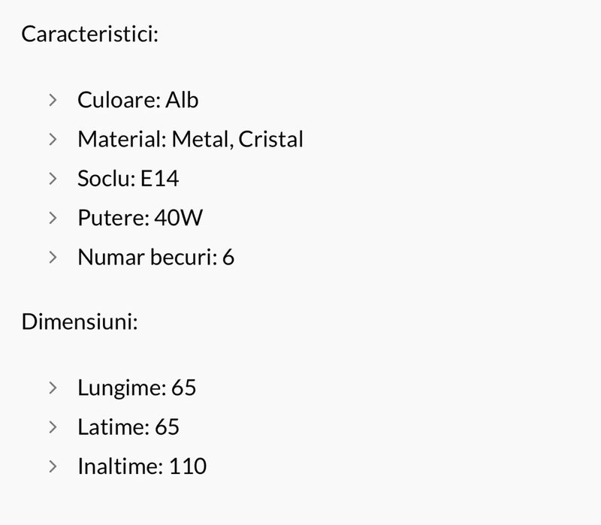601x525 pixels.
Task: Click the Numar becuri: 6 text
Action: click(156, 258)
